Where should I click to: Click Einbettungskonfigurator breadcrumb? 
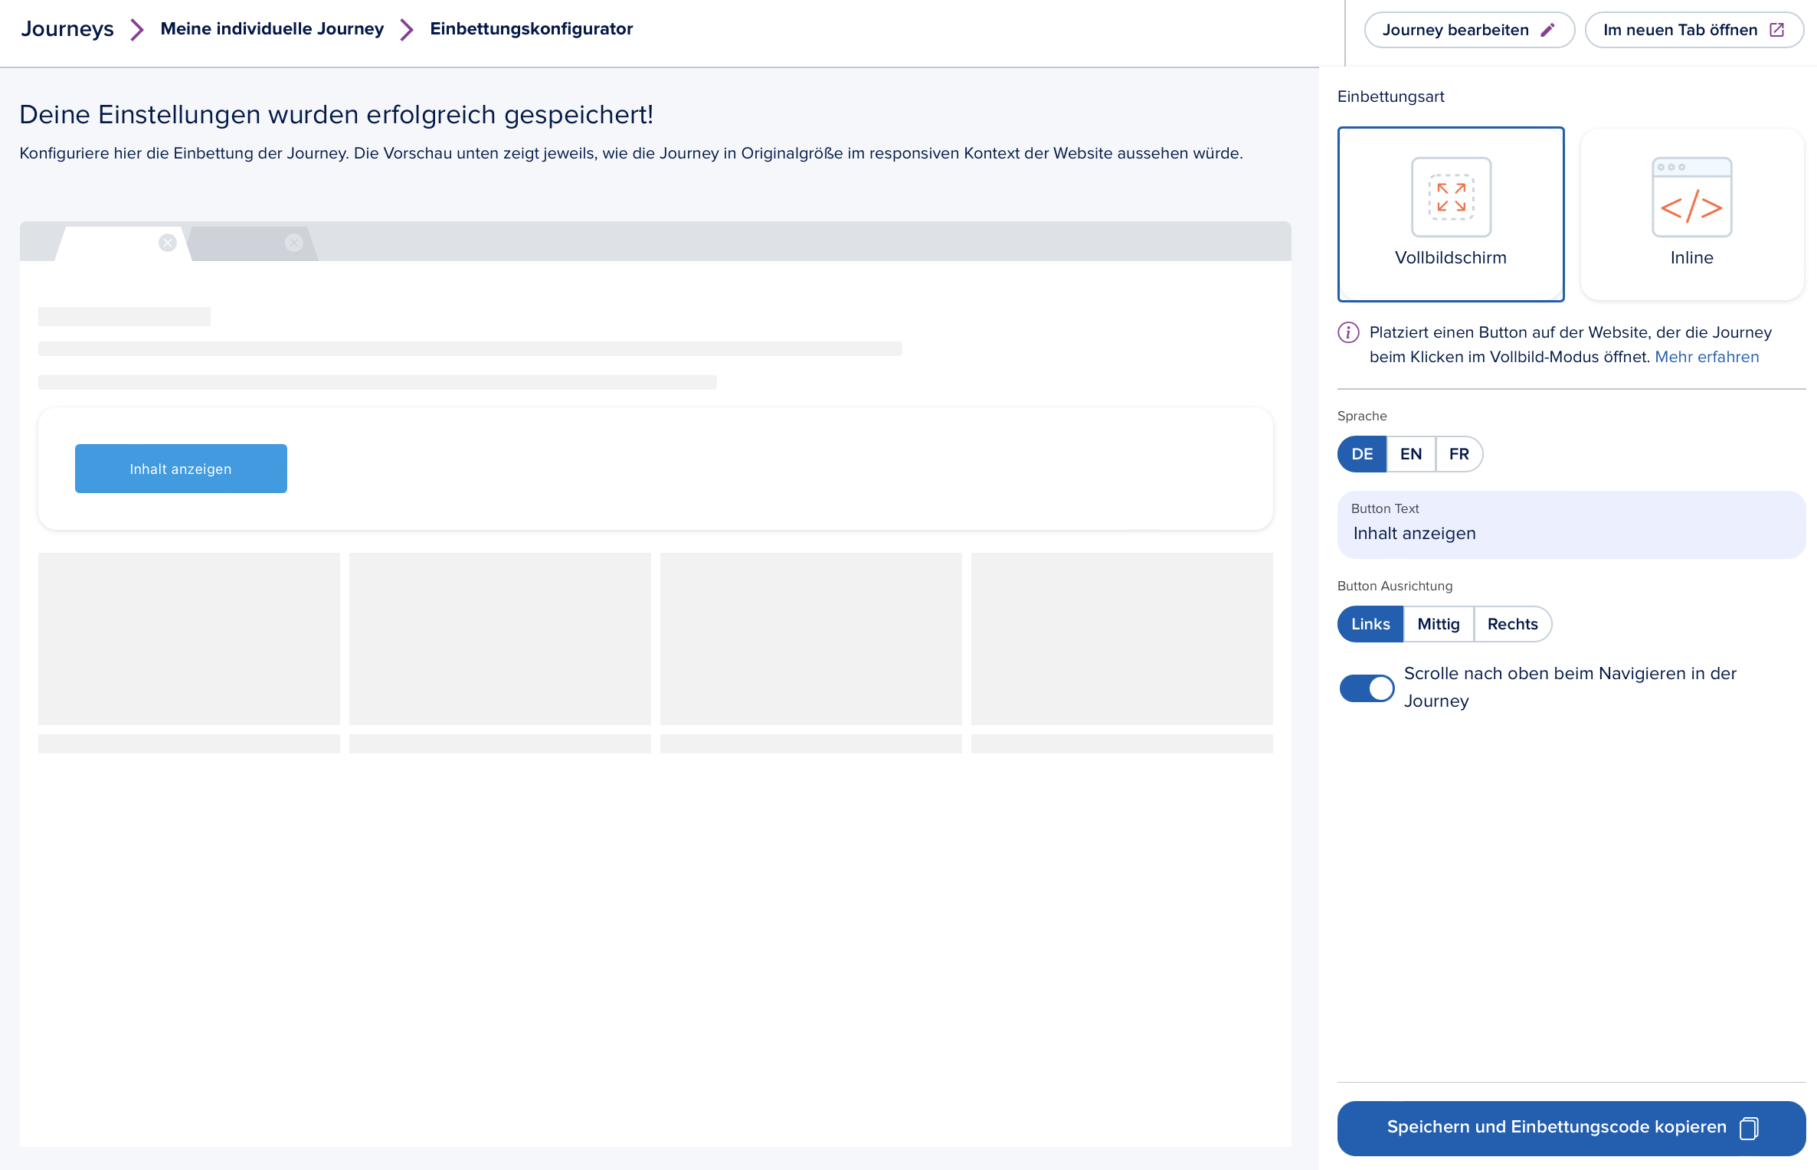coord(531,29)
